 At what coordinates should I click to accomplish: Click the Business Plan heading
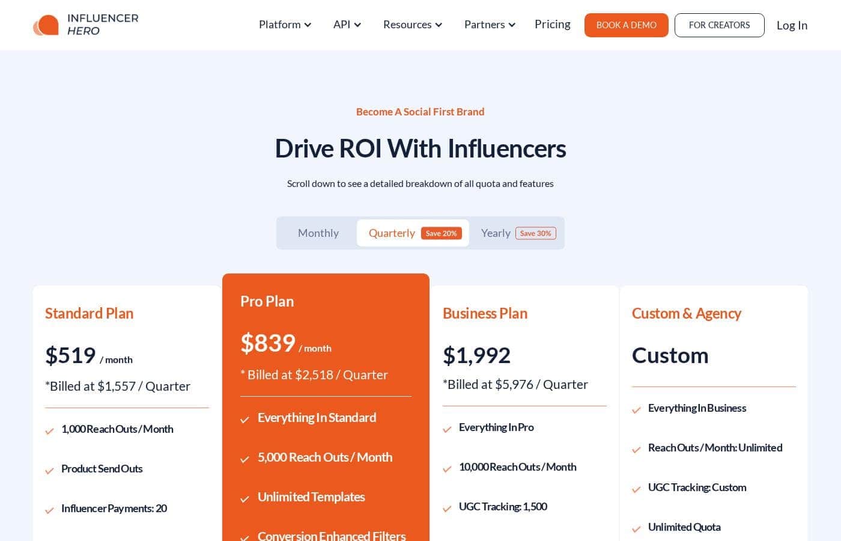[x=485, y=313]
